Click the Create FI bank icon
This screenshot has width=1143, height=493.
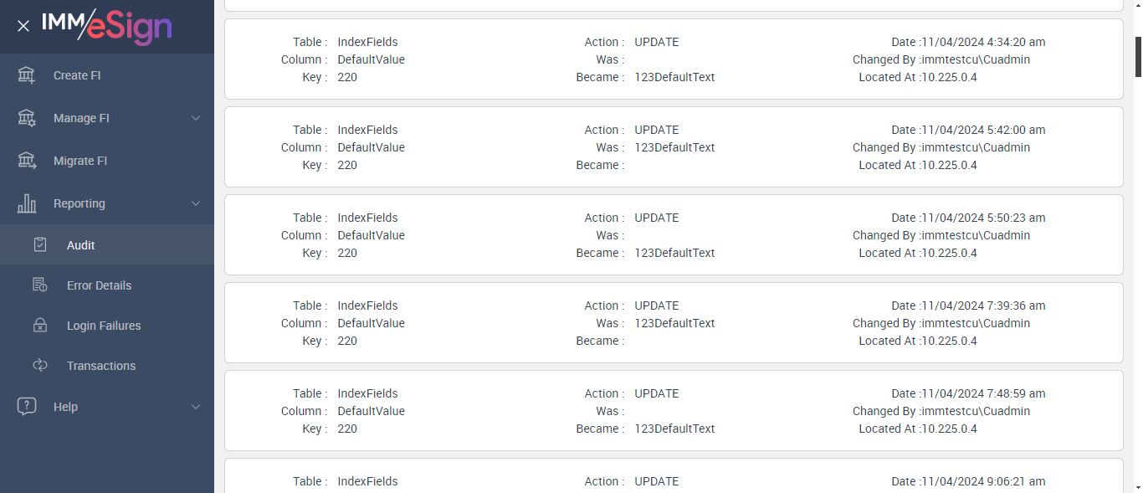coord(27,75)
